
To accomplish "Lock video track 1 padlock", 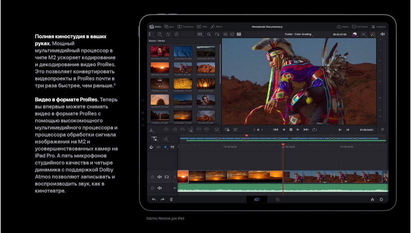I will click(152, 177).
